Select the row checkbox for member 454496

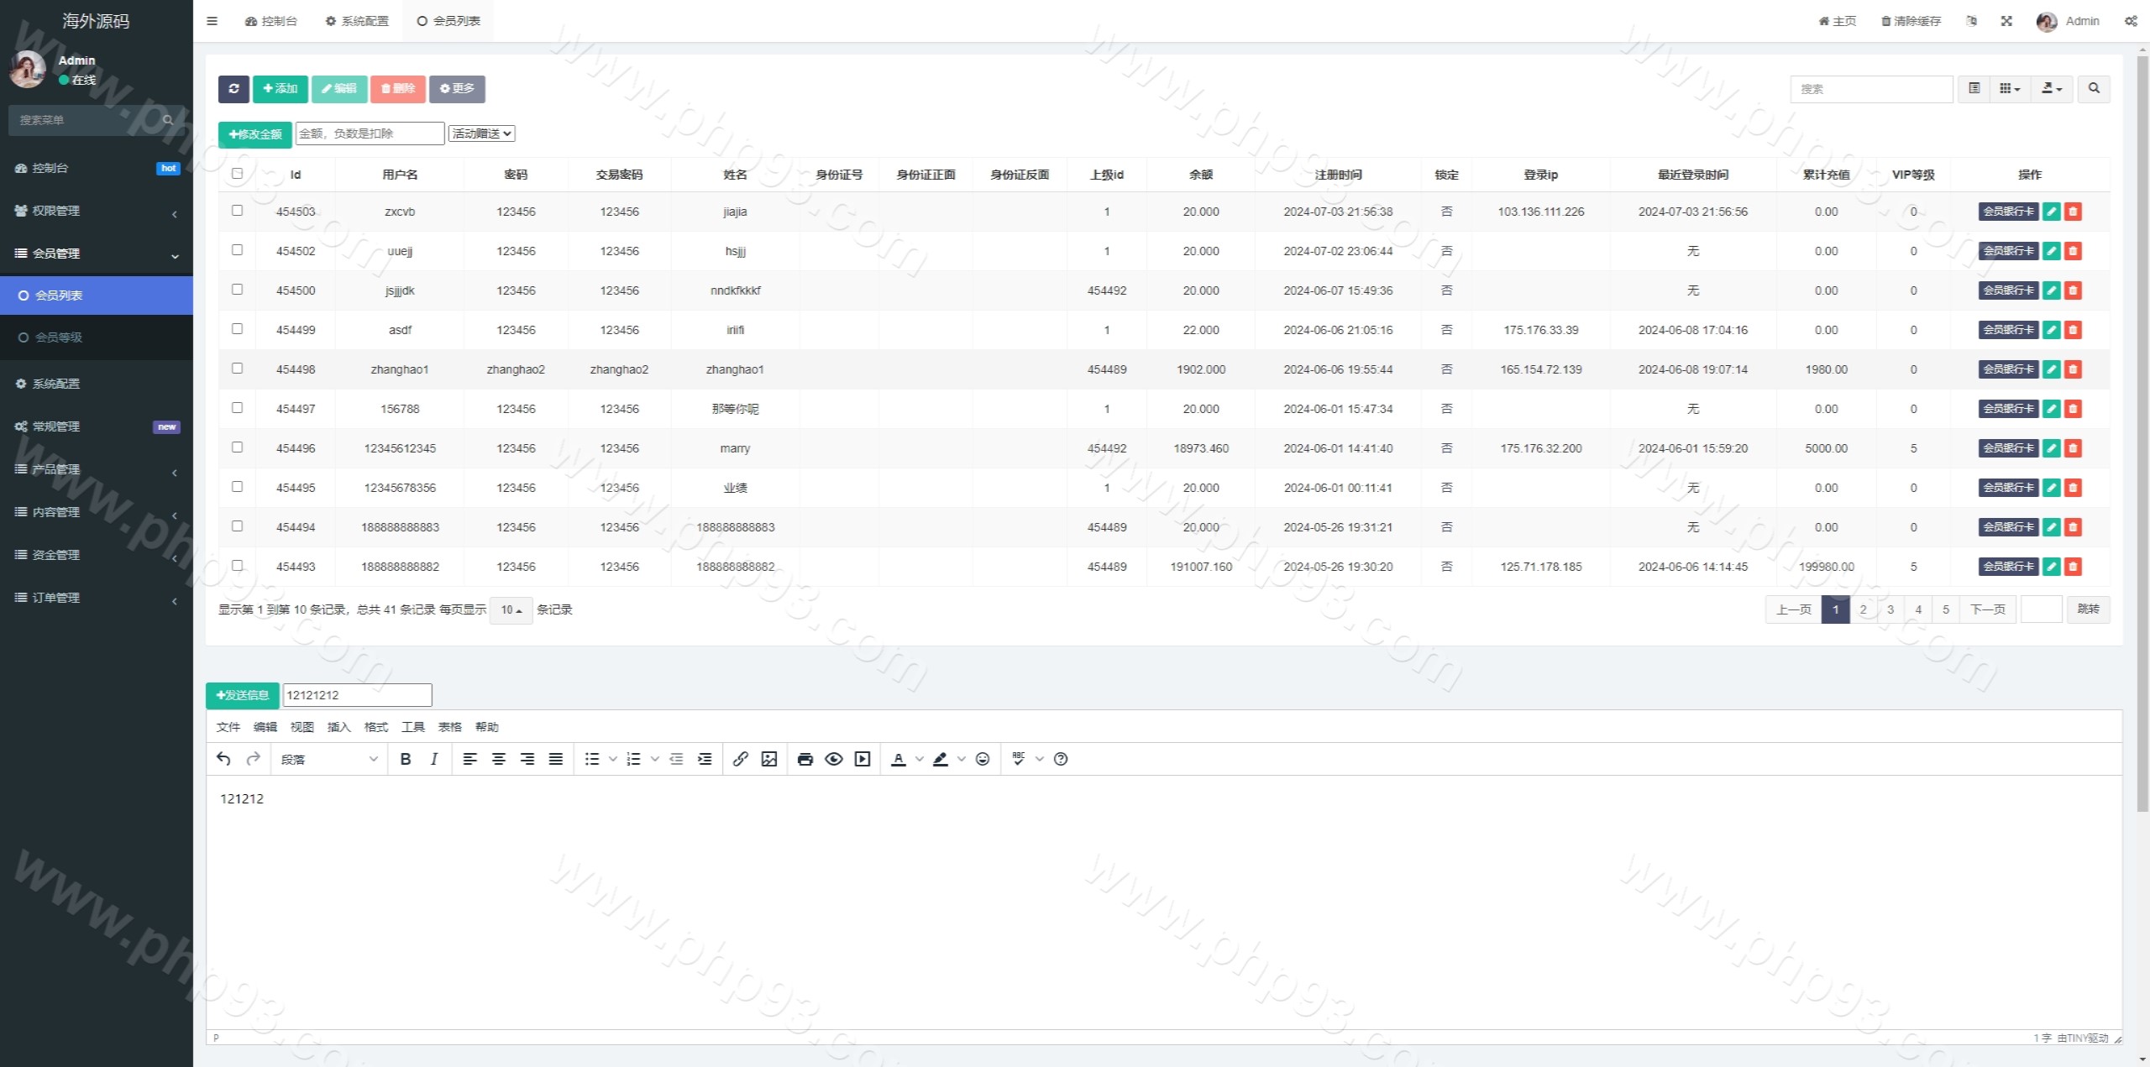[x=237, y=447]
